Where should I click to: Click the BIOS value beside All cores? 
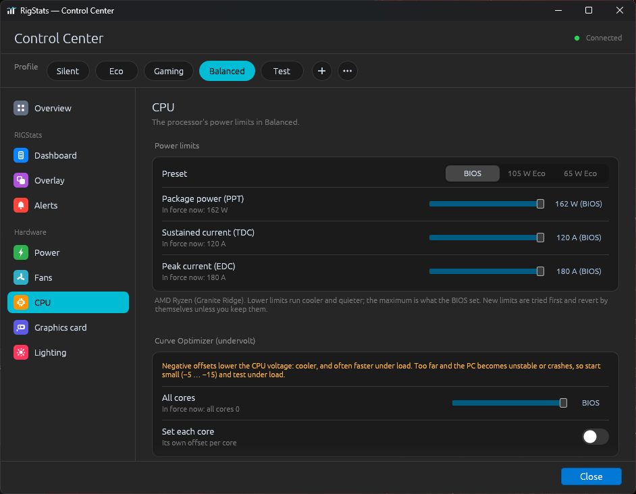591,403
